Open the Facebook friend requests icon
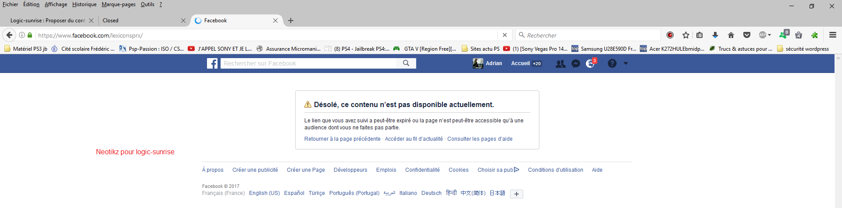The width and height of the screenshot is (842, 208). (x=560, y=63)
